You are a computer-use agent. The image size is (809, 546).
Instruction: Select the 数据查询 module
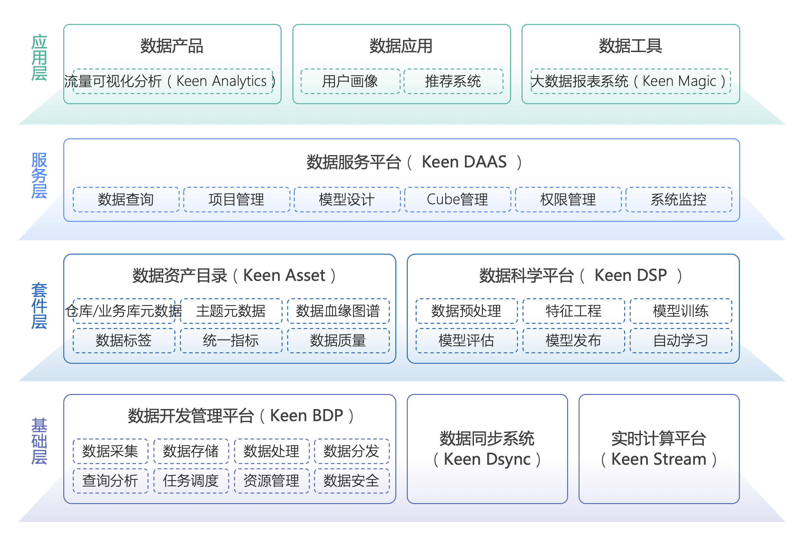(126, 199)
